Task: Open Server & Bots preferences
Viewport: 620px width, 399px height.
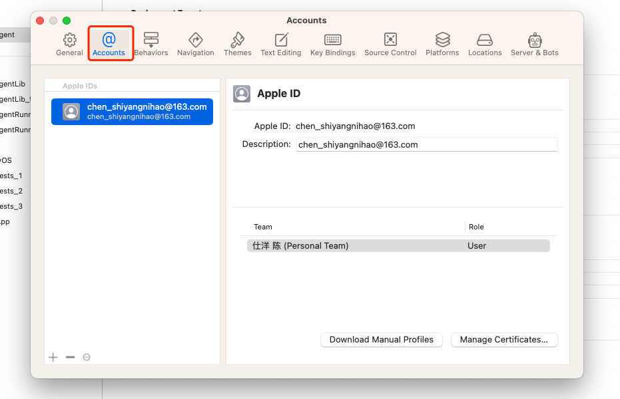Action: click(535, 44)
